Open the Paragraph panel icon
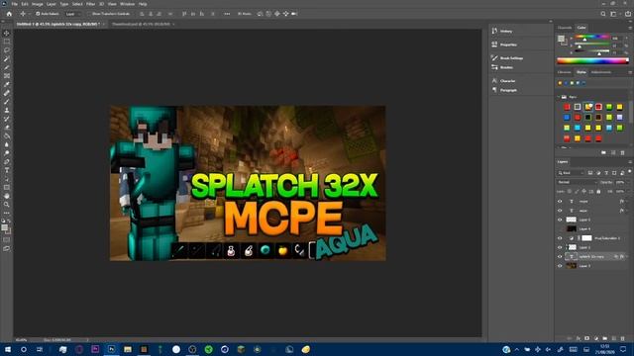This screenshot has width=634, height=356. point(494,90)
